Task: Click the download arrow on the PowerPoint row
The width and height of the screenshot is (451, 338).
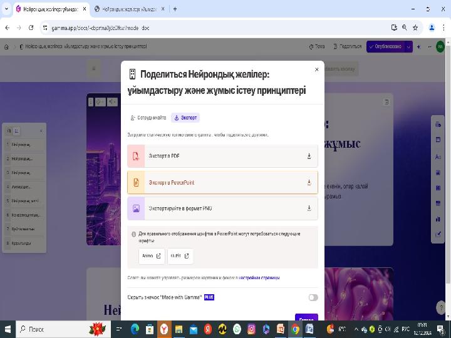Action: (x=309, y=183)
